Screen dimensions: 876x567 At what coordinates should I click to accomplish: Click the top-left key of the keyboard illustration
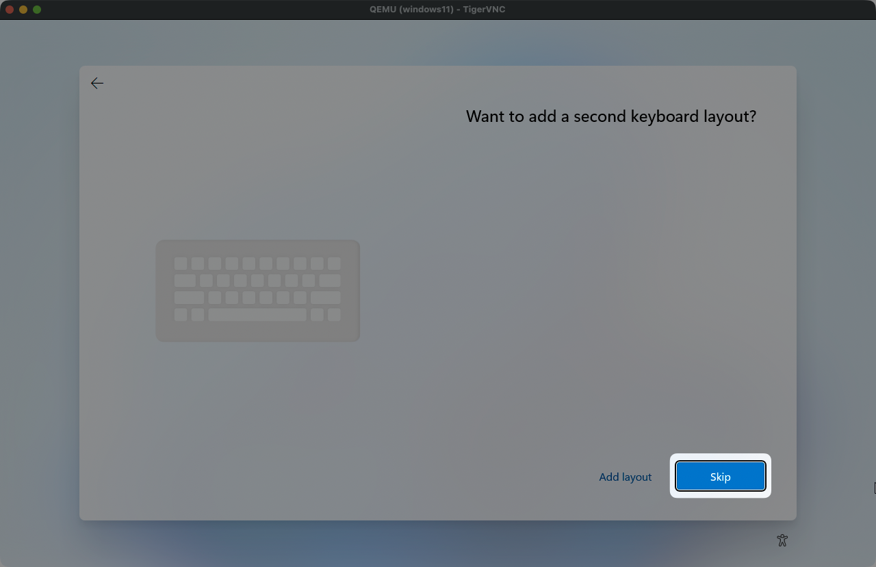point(181,264)
